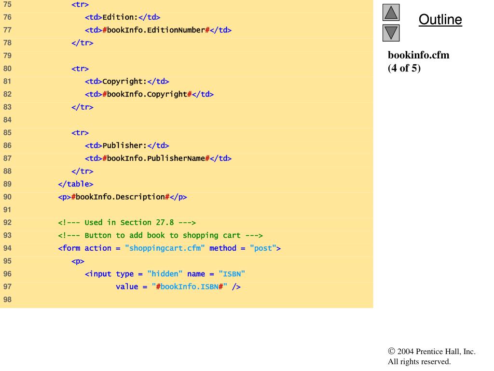Click the closing </tr> tag on line 78
Viewport: 494px width, 371px height.
tap(82, 43)
